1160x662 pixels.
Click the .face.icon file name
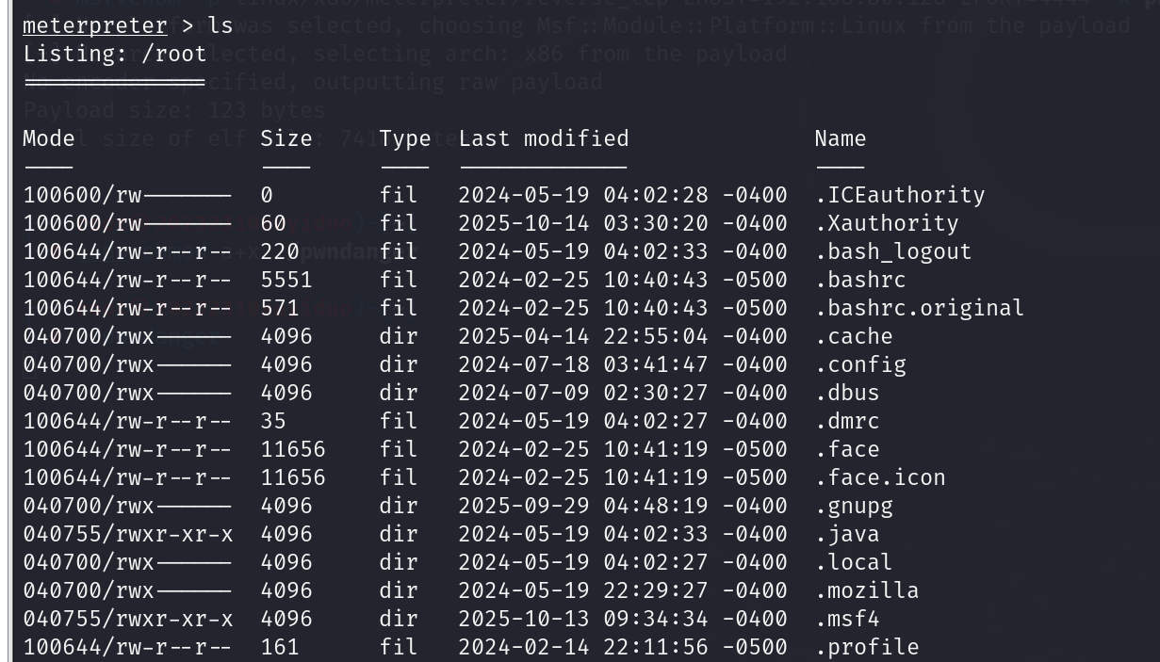point(879,477)
